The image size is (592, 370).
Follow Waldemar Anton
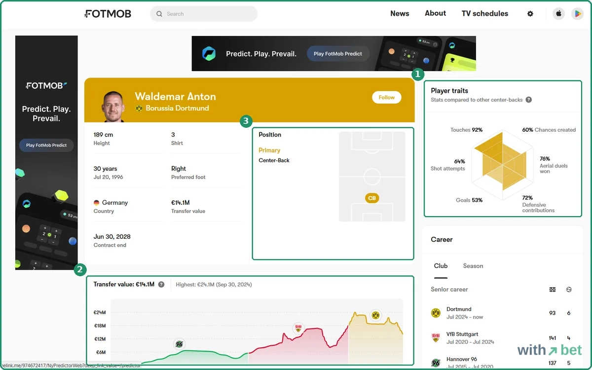tap(387, 98)
